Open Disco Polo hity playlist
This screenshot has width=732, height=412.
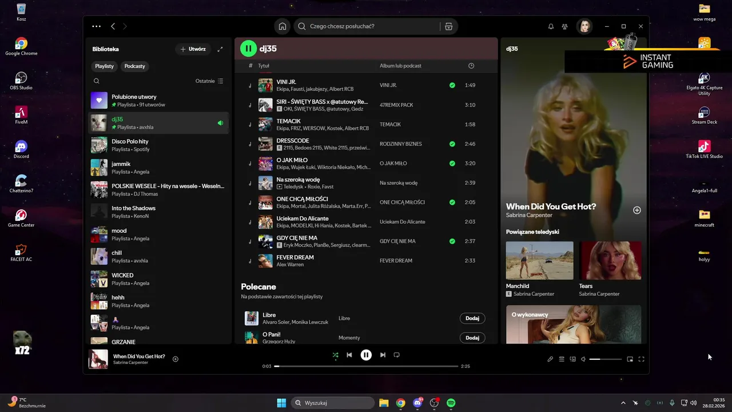[158, 145]
